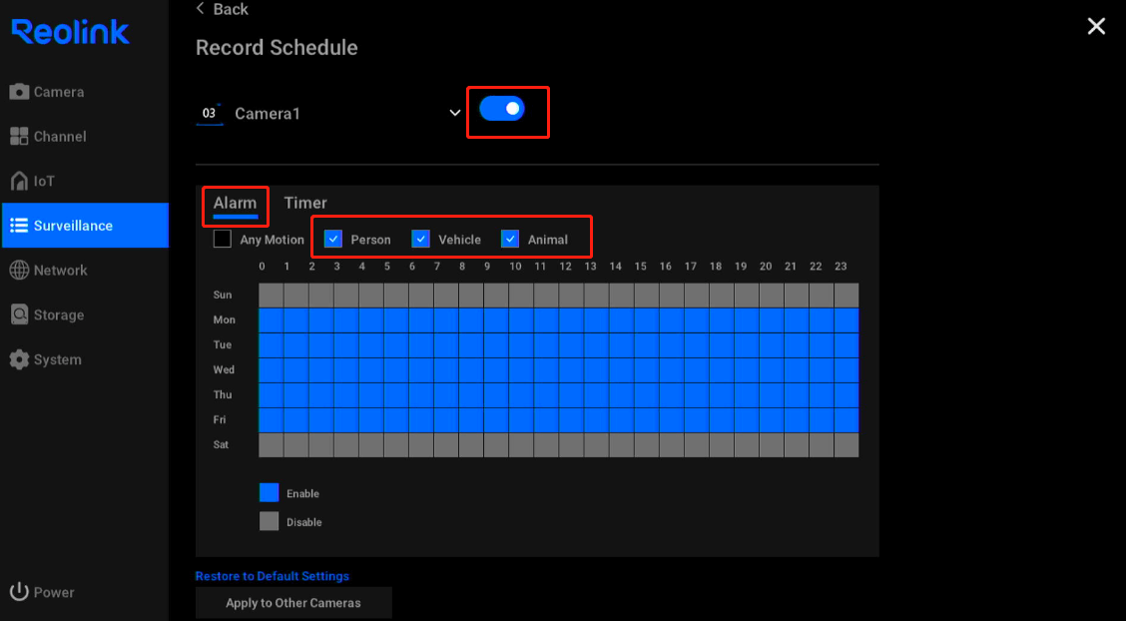Click the Channel grid icon
Viewport: 1126px width, 621px height.
19,137
